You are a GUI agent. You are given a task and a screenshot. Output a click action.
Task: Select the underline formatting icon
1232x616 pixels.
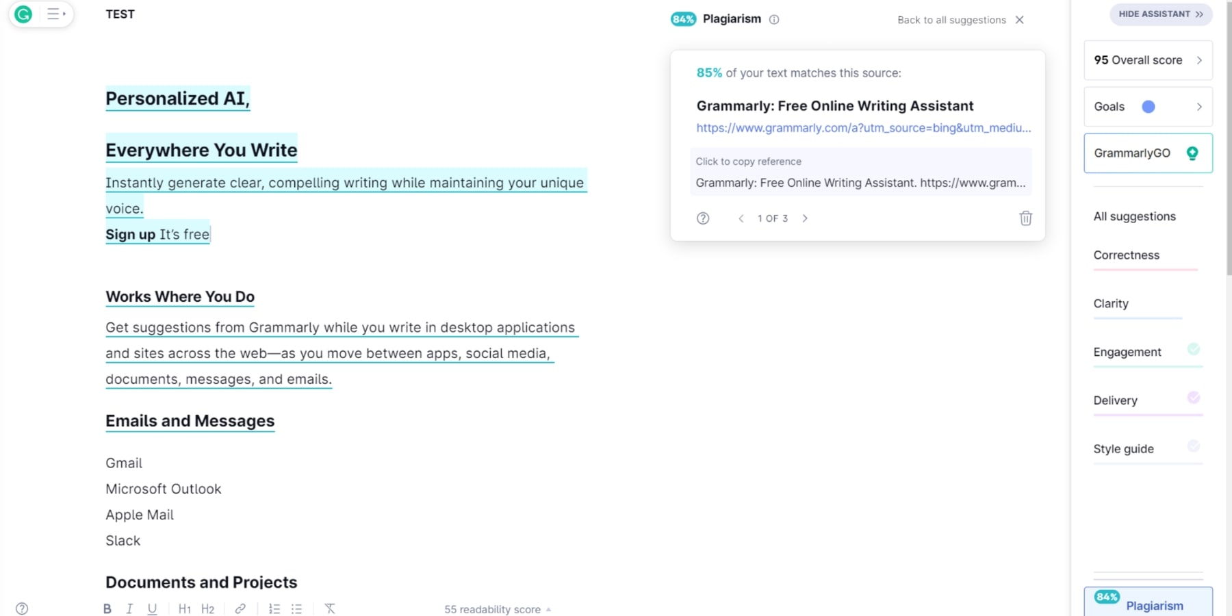(x=152, y=608)
